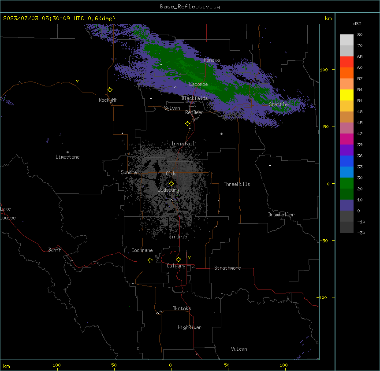380x371 pixels.
Task: Click the white plus marker north of Drumheller
Action: coord(270,165)
